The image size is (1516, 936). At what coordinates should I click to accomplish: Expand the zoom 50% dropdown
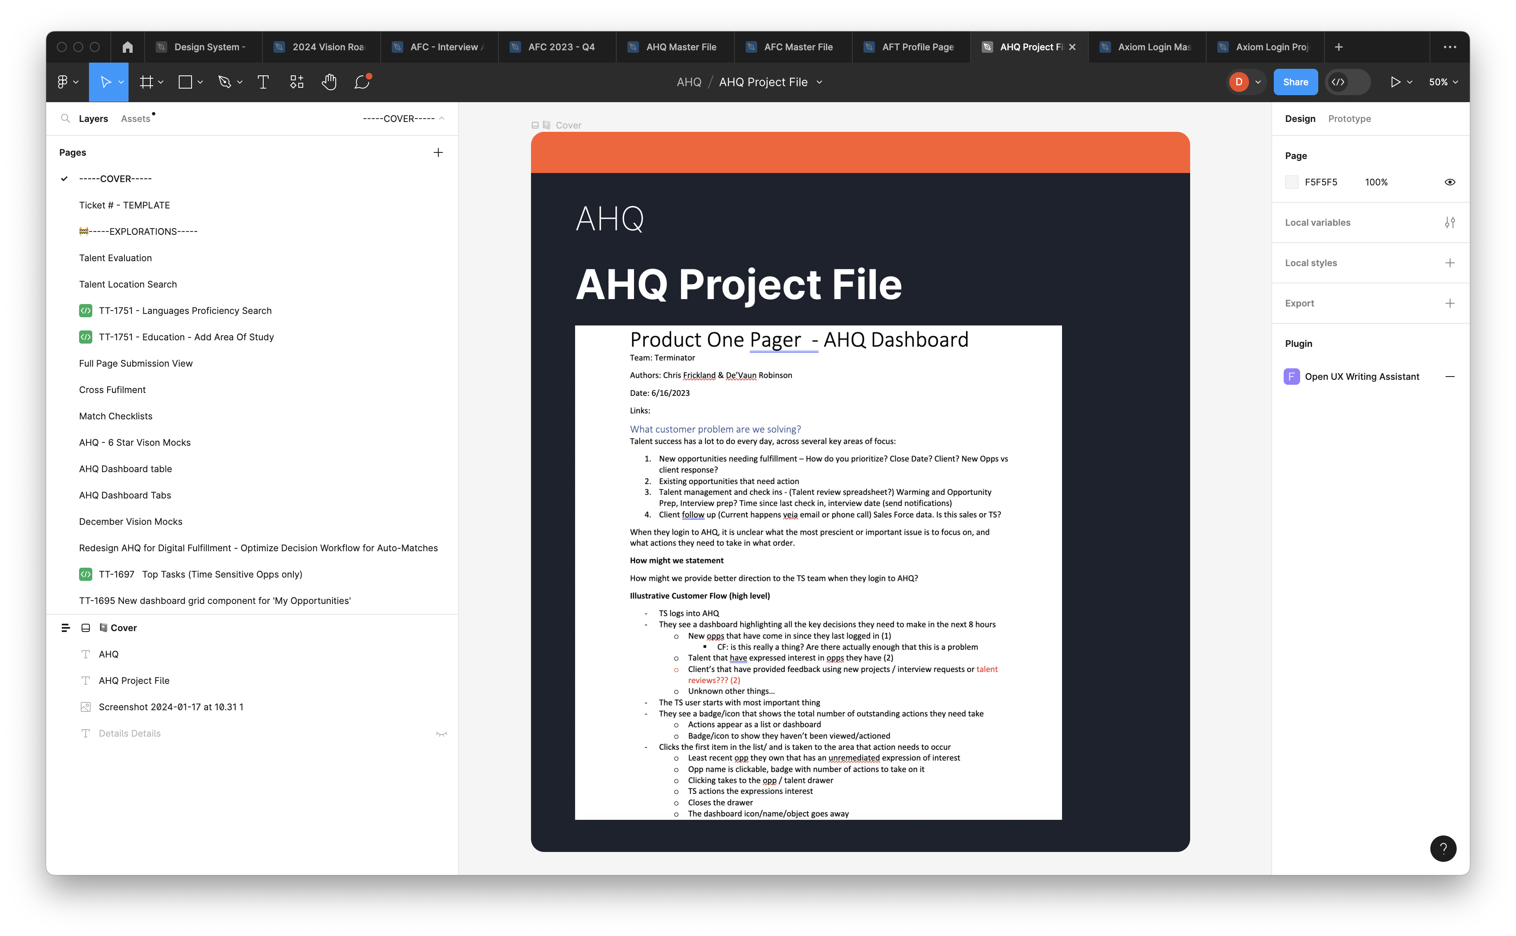(1443, 82)
